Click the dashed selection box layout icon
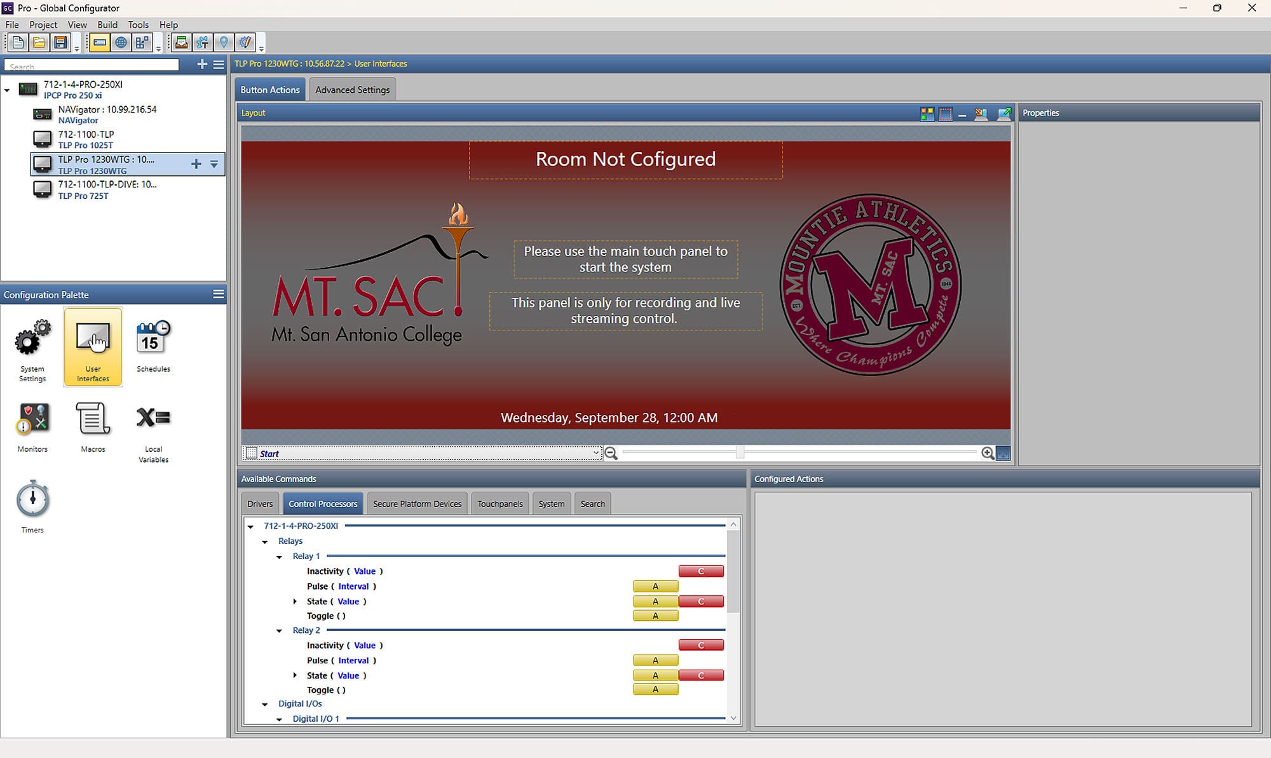 pyautogui.click(x=946, y=114)
